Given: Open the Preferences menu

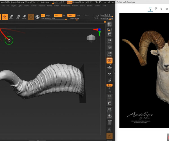Looking at the screenshot, I should (65, 6).
